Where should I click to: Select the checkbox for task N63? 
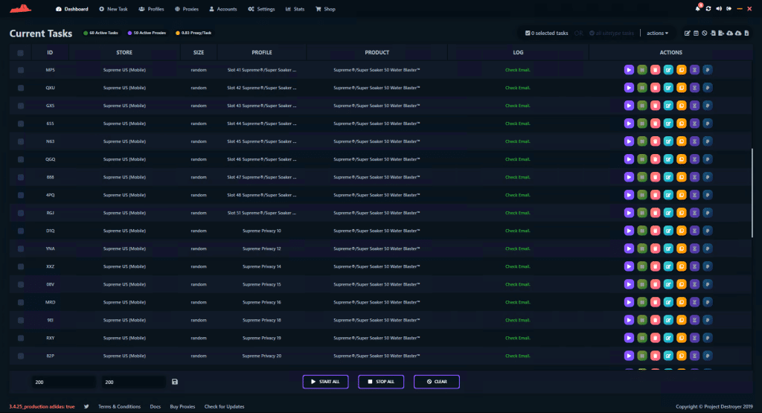pos(20,141)
